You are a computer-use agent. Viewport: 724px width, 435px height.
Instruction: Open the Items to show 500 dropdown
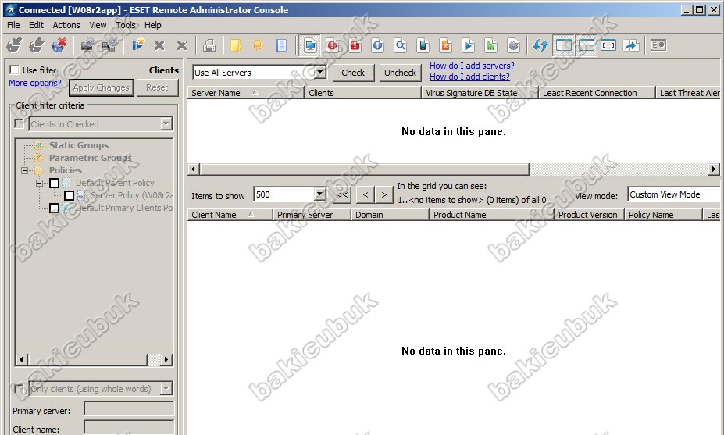pyautogui.click(x=319, y=194)
